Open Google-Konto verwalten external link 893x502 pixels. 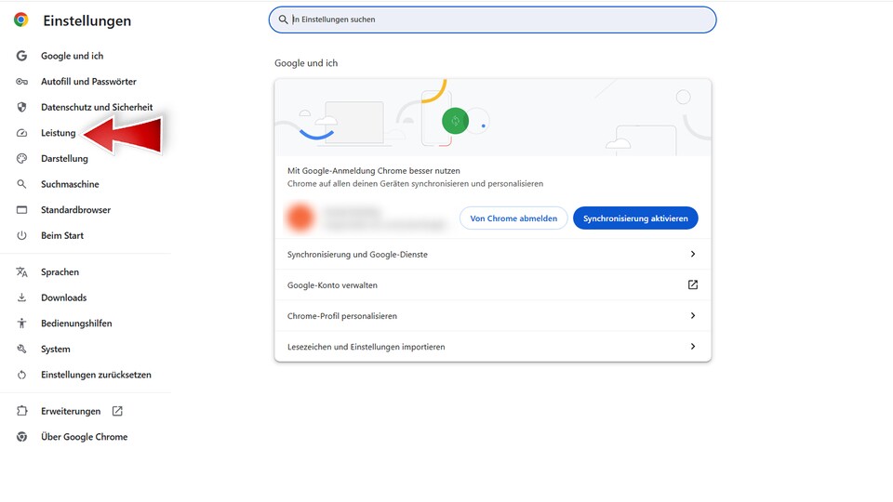click(x=692, y=285)
